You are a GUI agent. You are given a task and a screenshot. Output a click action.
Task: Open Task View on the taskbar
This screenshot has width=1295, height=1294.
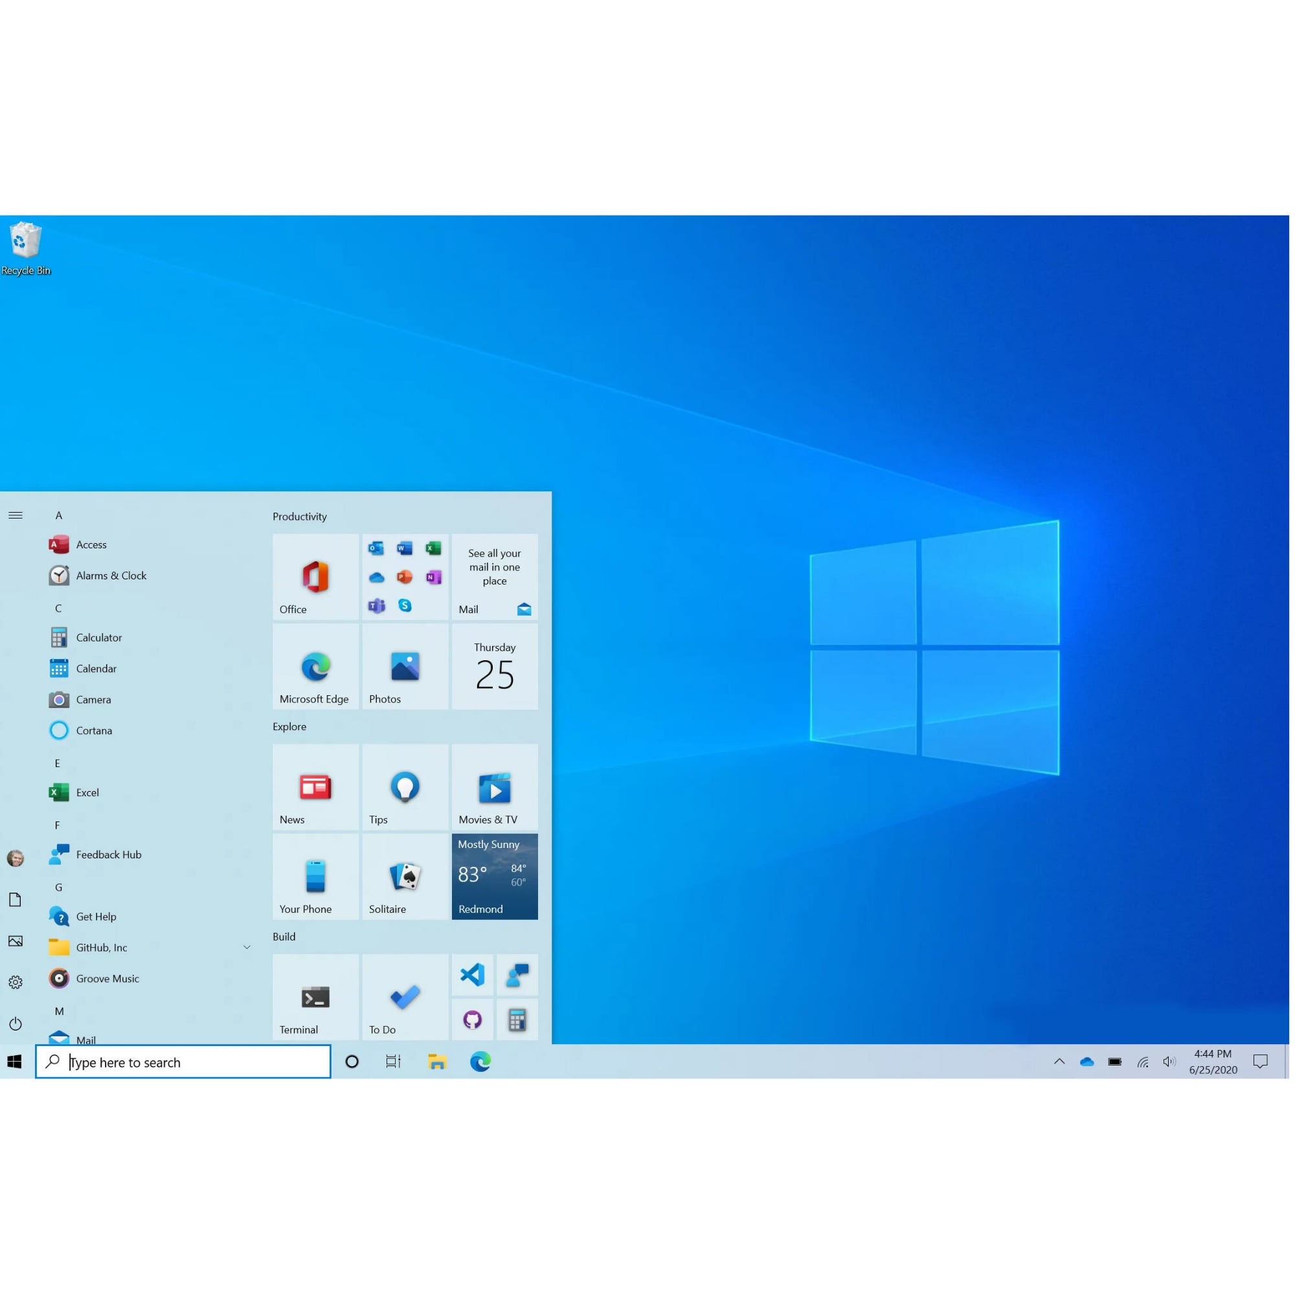[394, 1062]
